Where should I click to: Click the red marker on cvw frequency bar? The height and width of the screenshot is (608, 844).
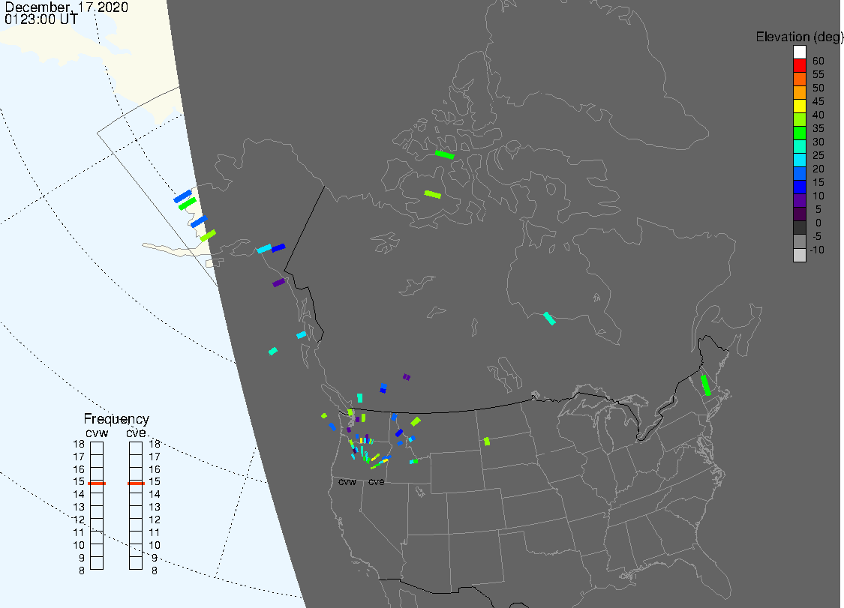tap(97, 483)
